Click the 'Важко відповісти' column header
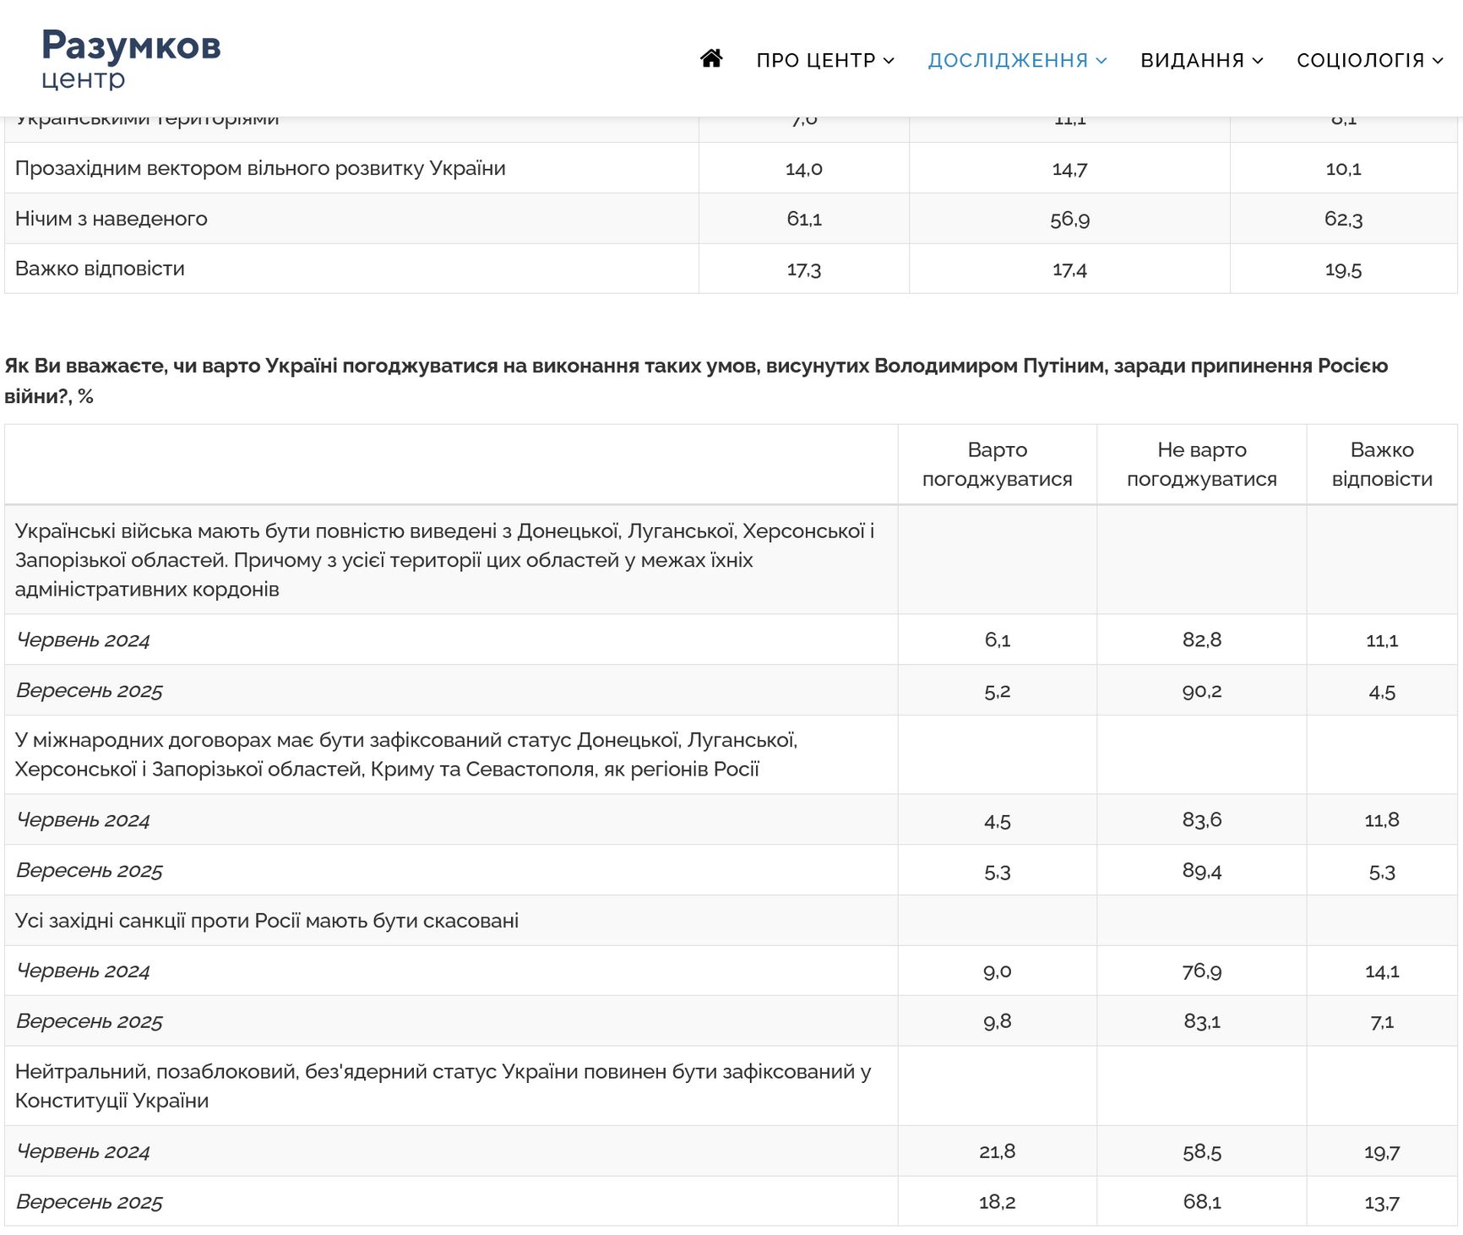This screenshot has width=1463, height=1235. pos(1382,465)
